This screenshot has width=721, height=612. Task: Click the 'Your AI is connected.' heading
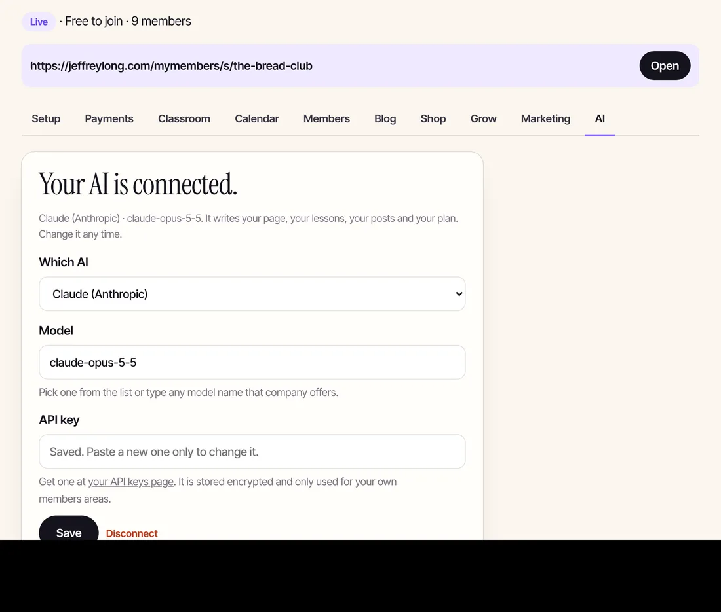click(138, 185)
